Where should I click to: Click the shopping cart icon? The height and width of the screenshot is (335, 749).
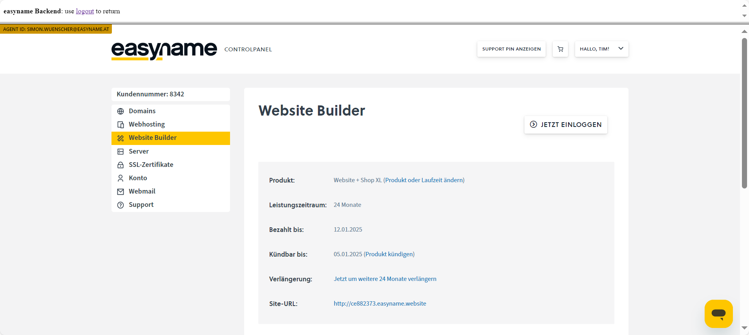tap(560, 49)
